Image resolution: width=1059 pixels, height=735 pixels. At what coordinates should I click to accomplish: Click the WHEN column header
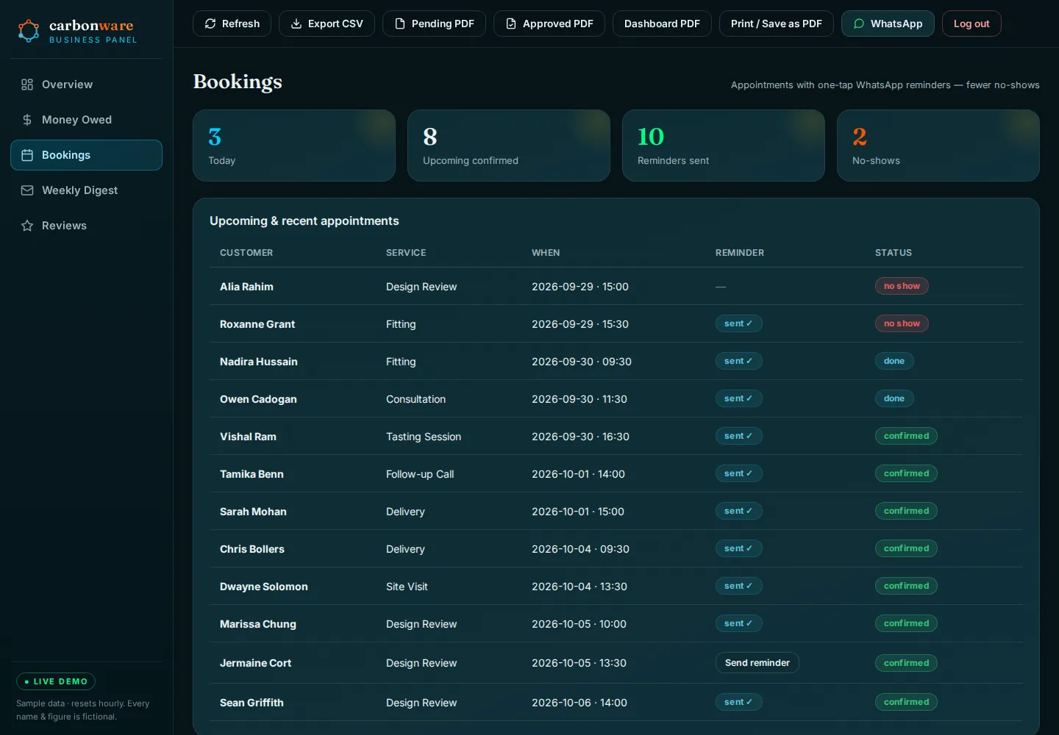tap(546, 253)
